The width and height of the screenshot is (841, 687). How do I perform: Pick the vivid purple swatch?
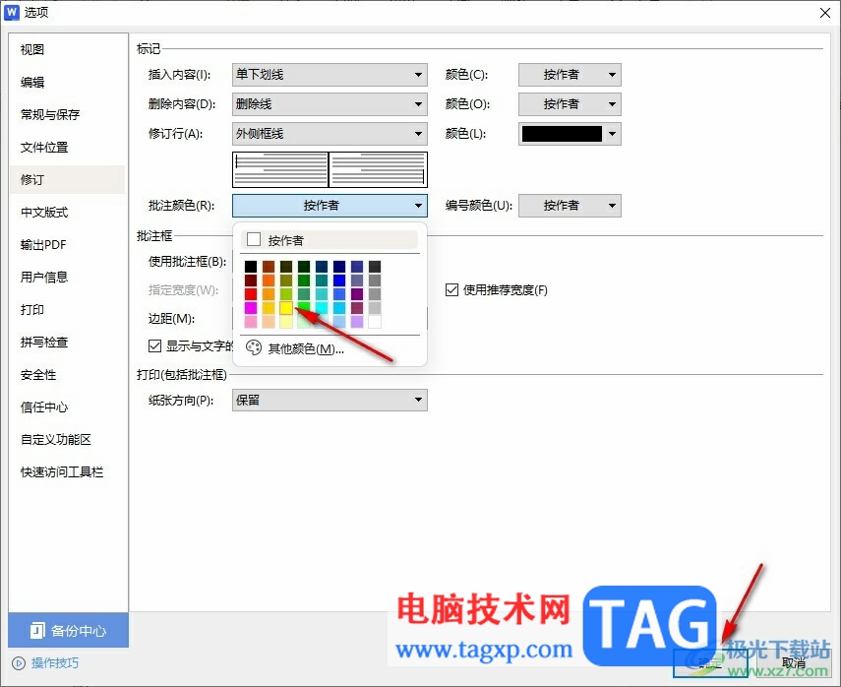357,294
